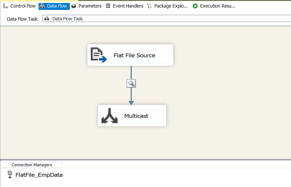Screen dimensions: 291x187
Task: Select the Multicast transformation component
Action: tap(132, 116)
